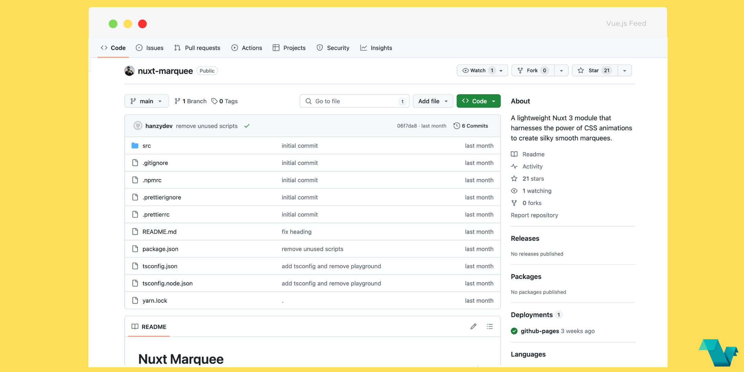Open the Actions tab
Screen dimensions: 744x372
point(247,48)
